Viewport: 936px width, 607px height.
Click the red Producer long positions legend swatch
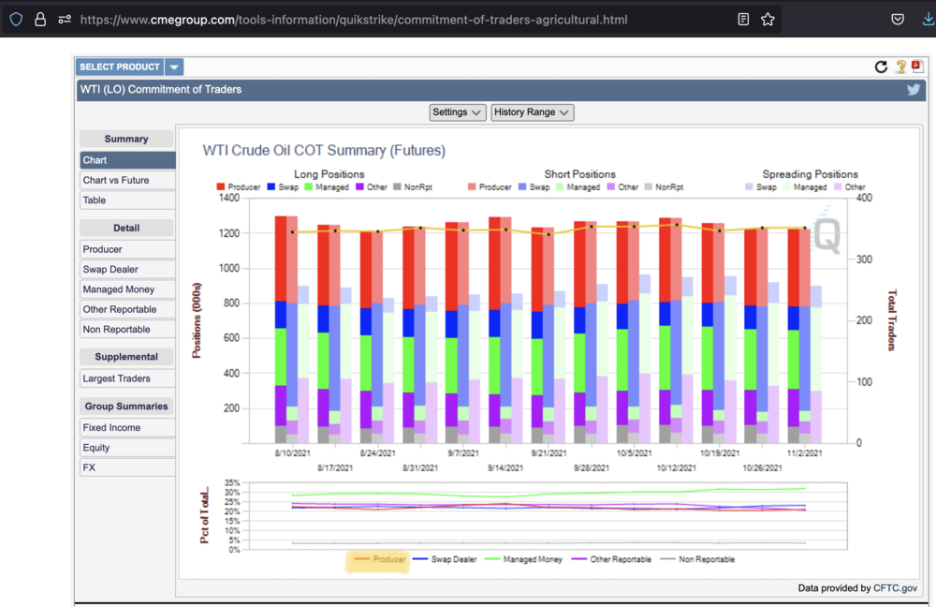(221, 187)
